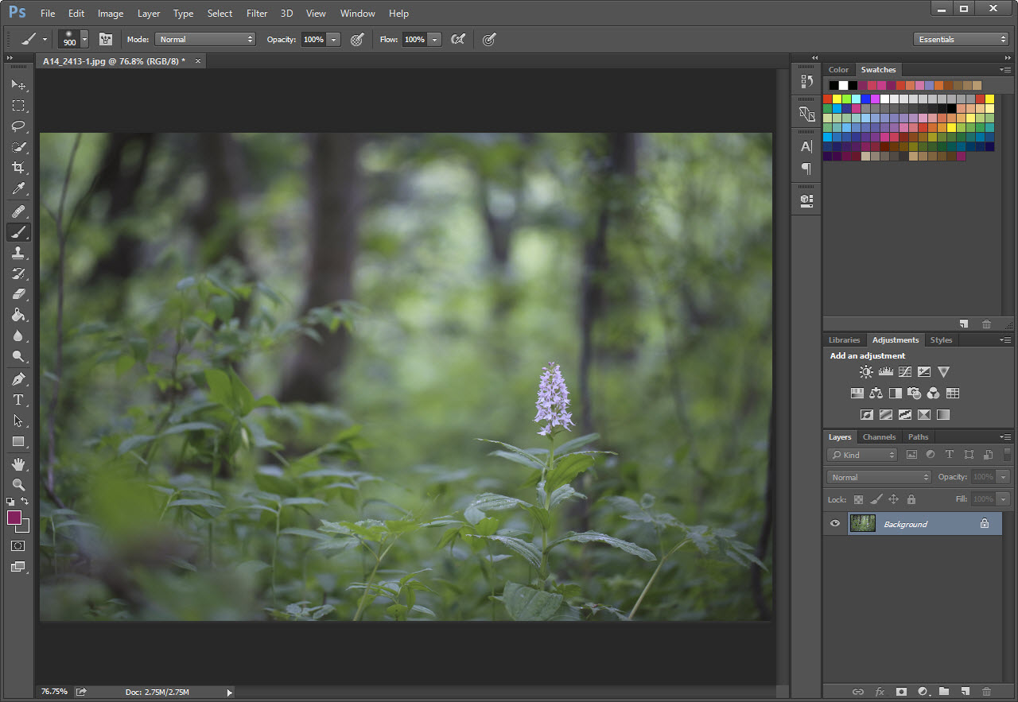1018x702 pixels.
Task: Toggle lock image pixels
Action: (x=876, y=499)
